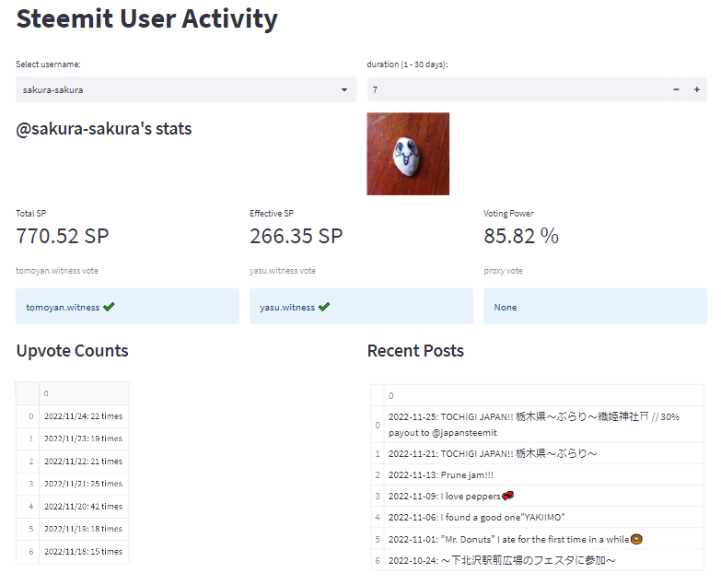Click the green checkmark beside yasu.witness
The height and width of the screenshot is (585, 721).
[x=324, y=307]
